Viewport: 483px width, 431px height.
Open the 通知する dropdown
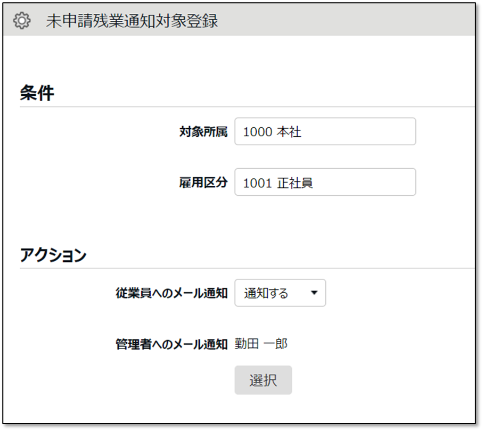point(280,293)
